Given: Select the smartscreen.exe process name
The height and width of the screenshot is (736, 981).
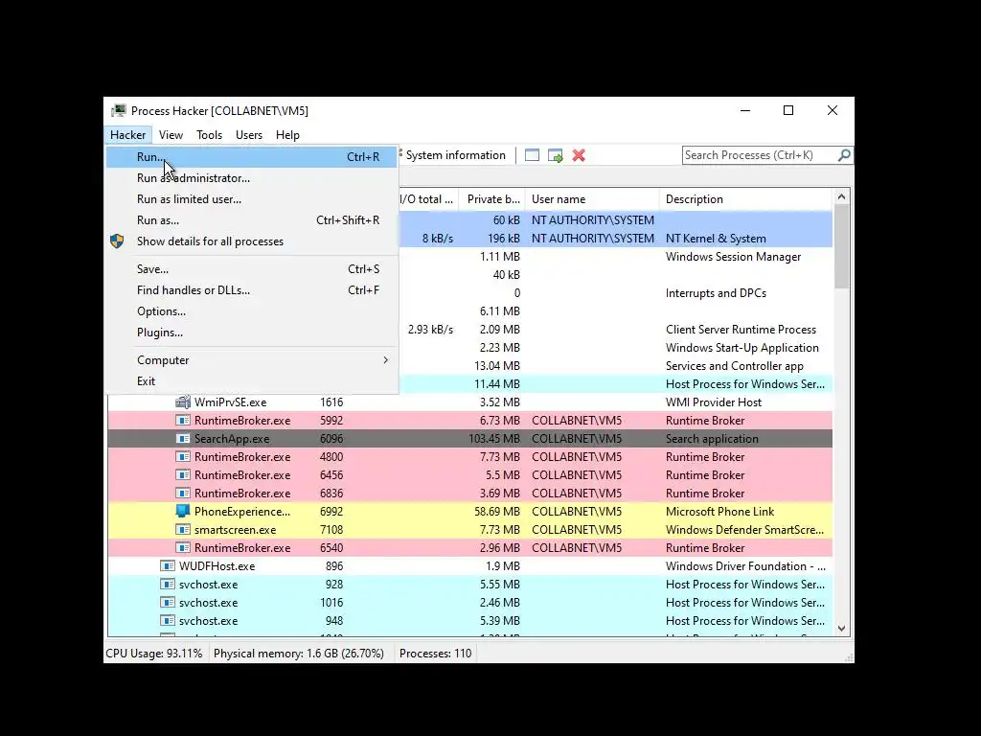Looking at the screenshot, I should 236,529.
